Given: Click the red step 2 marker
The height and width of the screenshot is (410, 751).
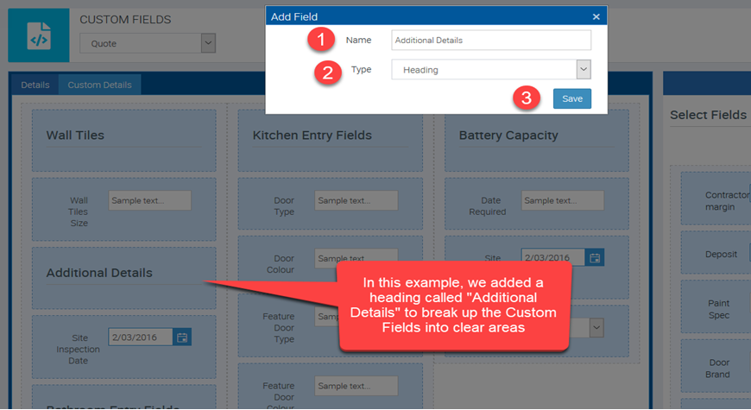Looking at the screenshot, I should (326, 72).
